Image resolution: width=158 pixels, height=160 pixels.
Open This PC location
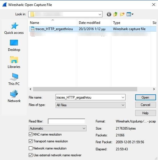click(x=14, y=79)
